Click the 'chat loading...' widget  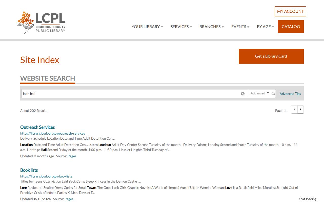[x=309, y=199]
